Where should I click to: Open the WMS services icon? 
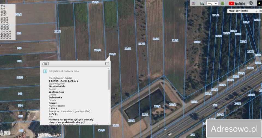coord(202,4)
